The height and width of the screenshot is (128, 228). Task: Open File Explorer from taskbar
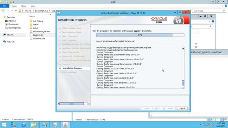[34, 125]
